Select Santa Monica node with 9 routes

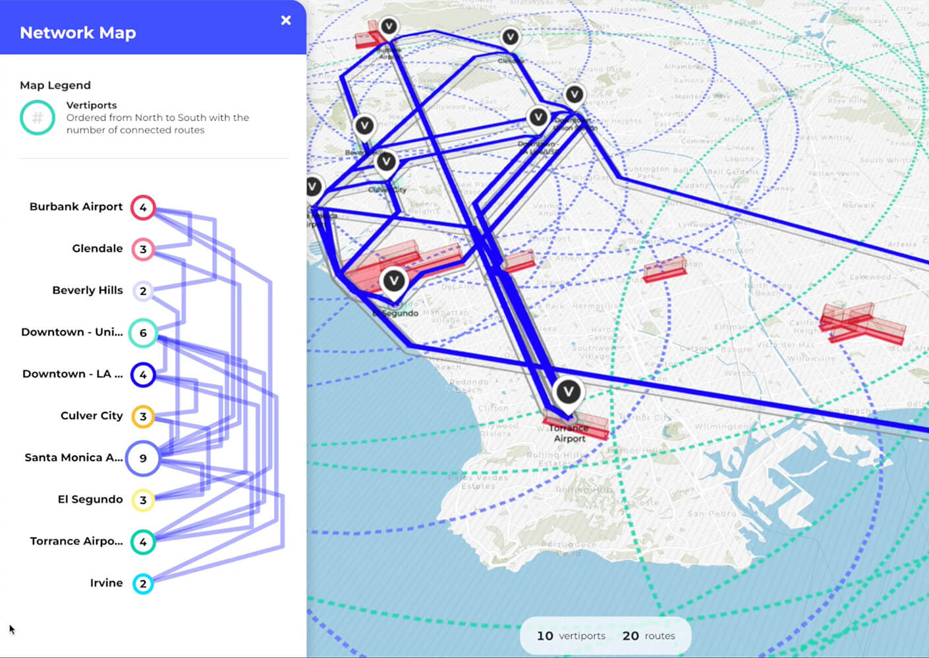tap(143, 458)
